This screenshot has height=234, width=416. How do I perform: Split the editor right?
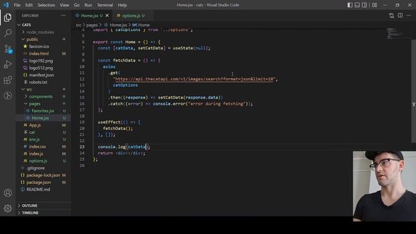coord(400,16)
